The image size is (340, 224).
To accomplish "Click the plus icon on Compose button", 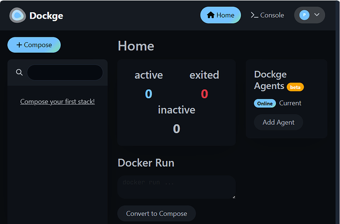I will point(19,45).
